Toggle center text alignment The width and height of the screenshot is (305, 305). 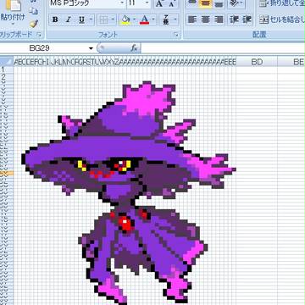click(x=205, y=19)
